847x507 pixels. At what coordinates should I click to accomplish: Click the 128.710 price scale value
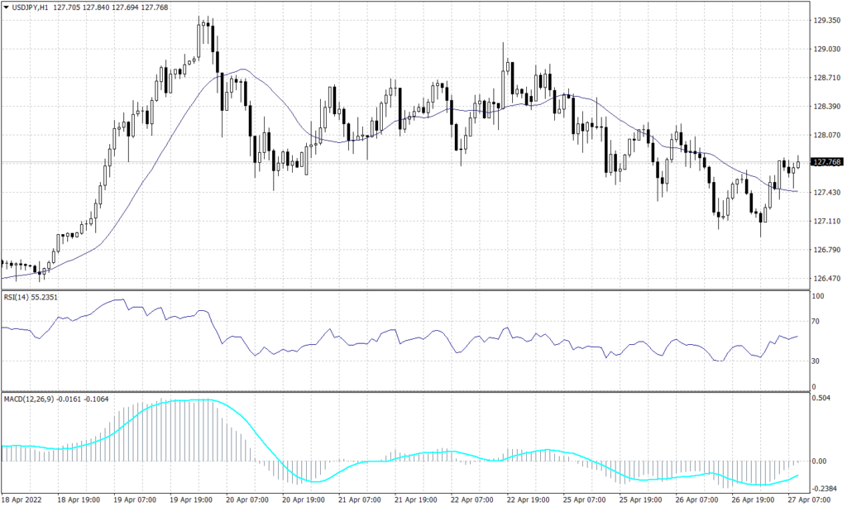[x=827, y=78]
